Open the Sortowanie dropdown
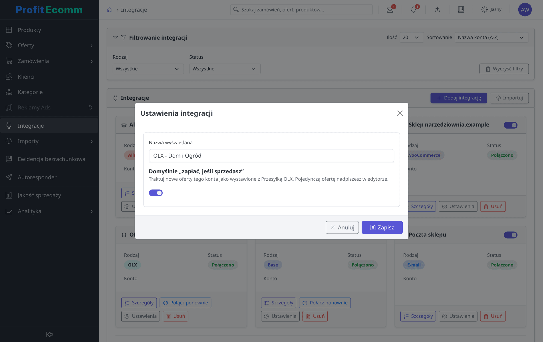Image resolution: width=548 pixels, height=342 pixels. click(x=492, y=38)
